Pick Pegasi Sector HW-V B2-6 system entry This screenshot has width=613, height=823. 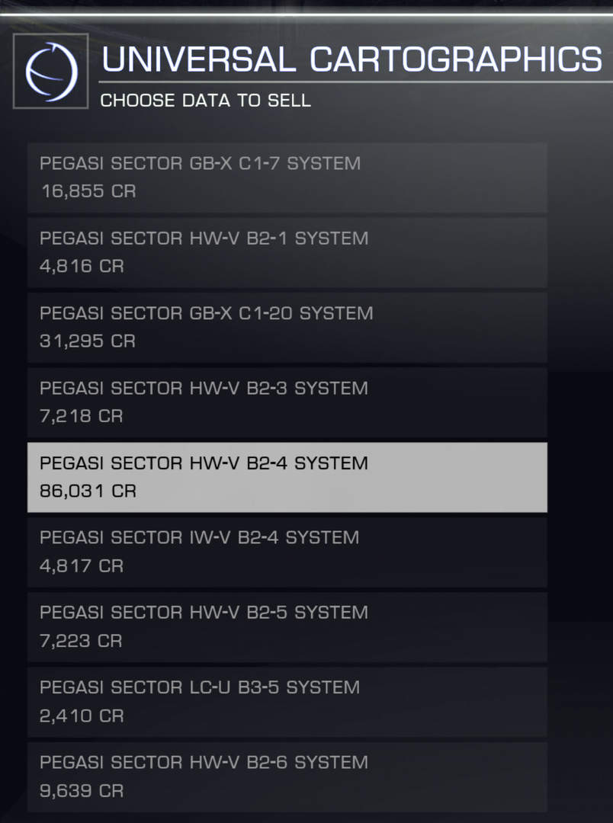287,777
